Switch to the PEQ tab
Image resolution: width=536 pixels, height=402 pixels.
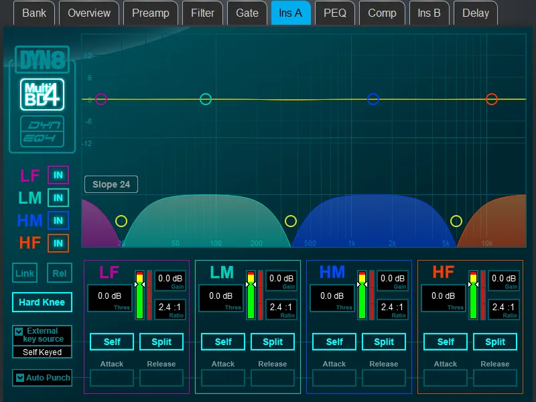[x=334, y=13]
